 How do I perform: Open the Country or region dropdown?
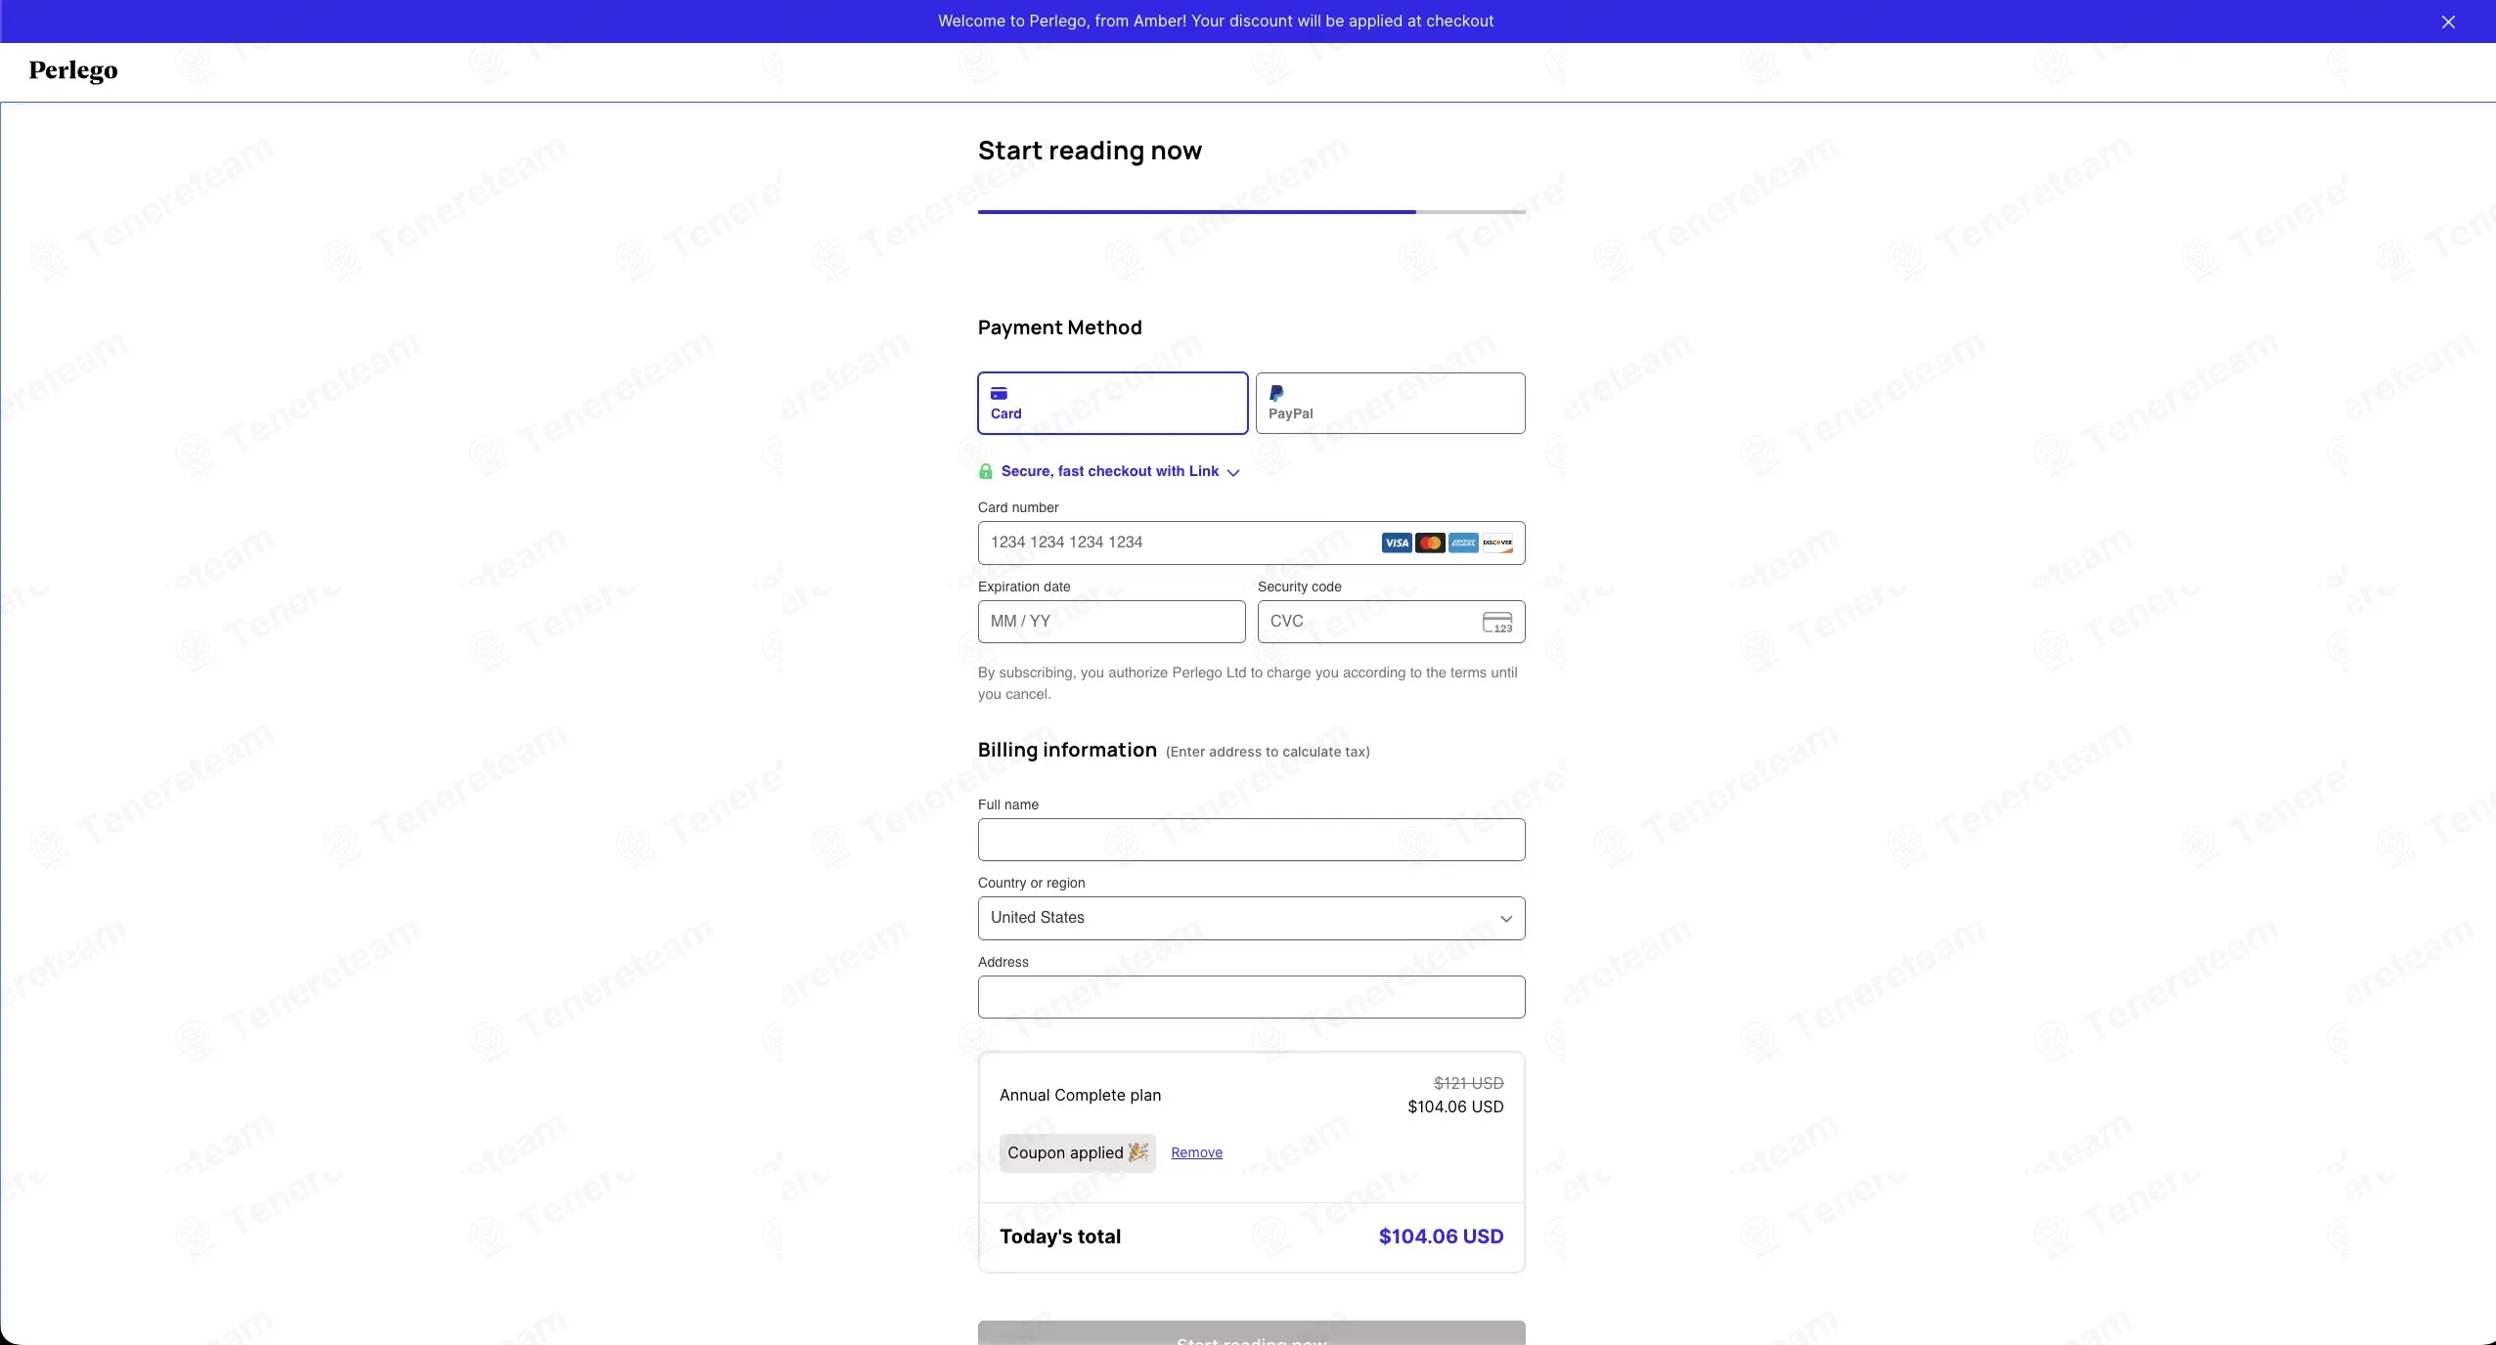1252,918
